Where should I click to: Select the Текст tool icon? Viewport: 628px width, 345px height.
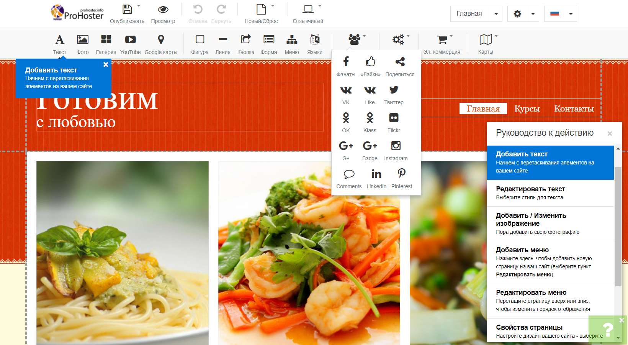pyautogui.click(x=59, y=40)
